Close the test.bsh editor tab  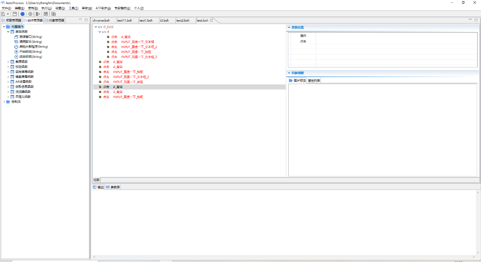212,20
